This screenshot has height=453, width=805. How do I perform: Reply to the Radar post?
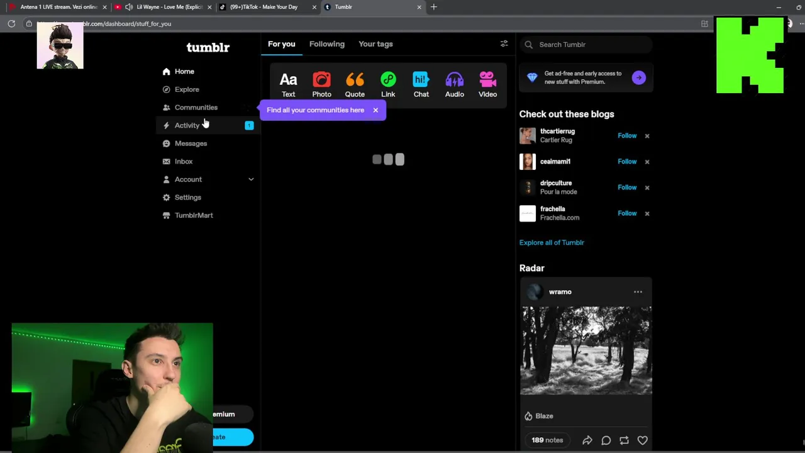606,440
